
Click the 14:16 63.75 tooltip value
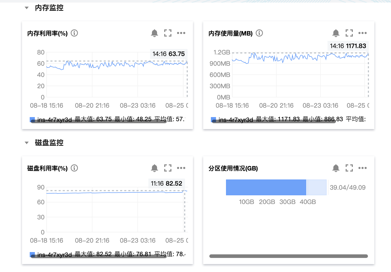click(x=169, y=54)
